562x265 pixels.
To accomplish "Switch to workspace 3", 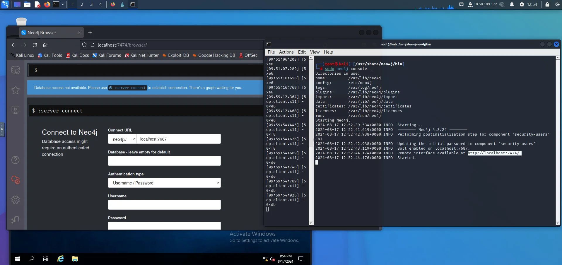I will pyautogui.click(x=91, y=4).
